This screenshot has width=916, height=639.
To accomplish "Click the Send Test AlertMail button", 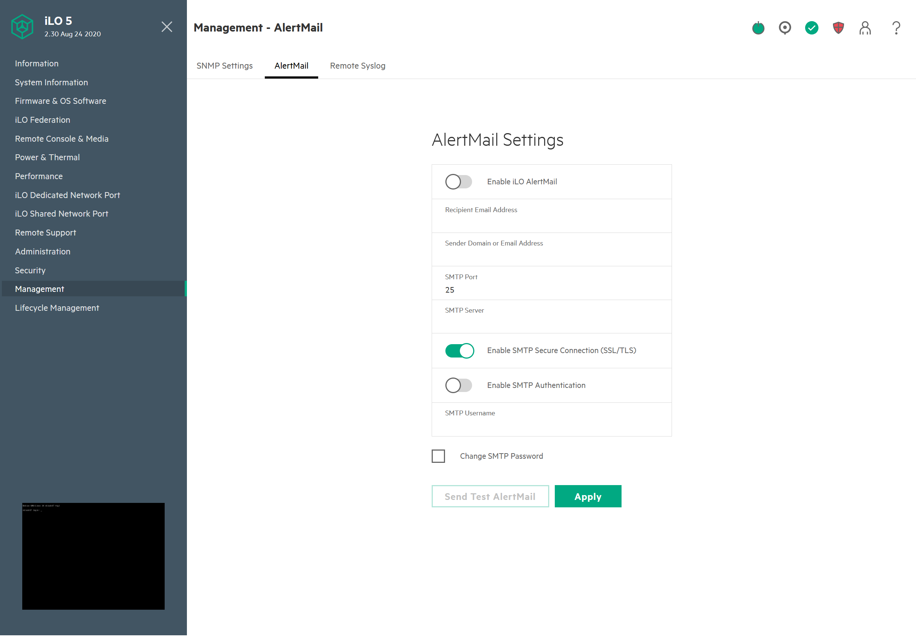I will click(490, 496).
